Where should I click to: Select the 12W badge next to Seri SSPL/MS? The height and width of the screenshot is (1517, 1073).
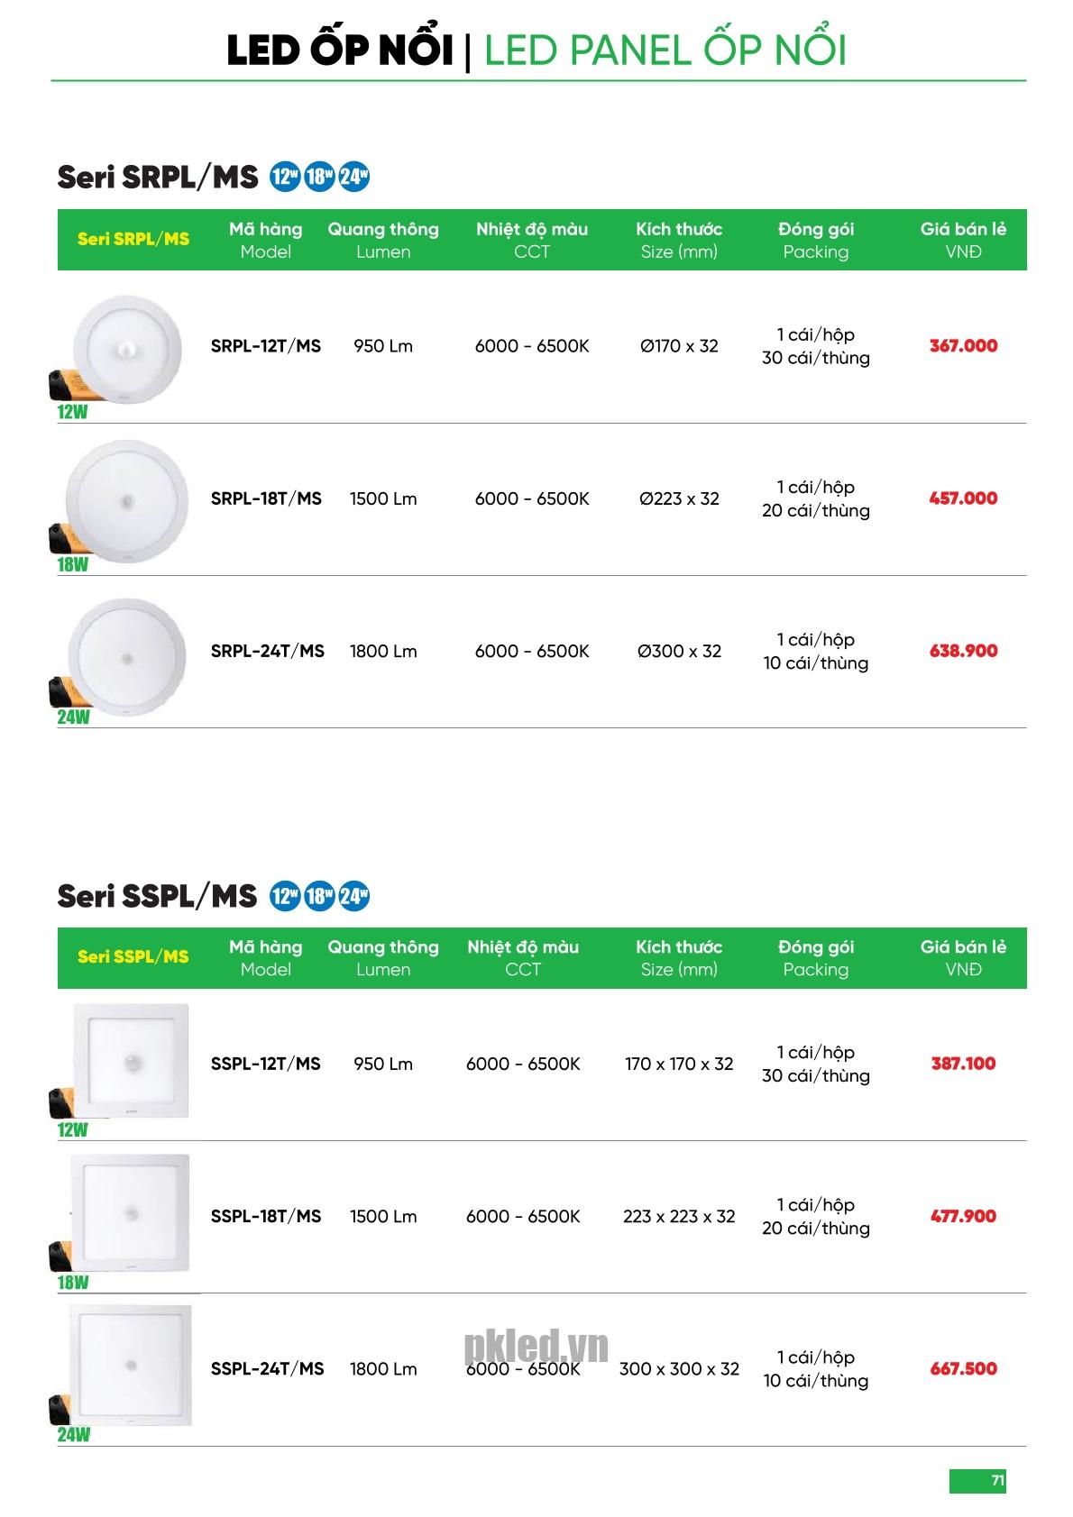(285, 896)
